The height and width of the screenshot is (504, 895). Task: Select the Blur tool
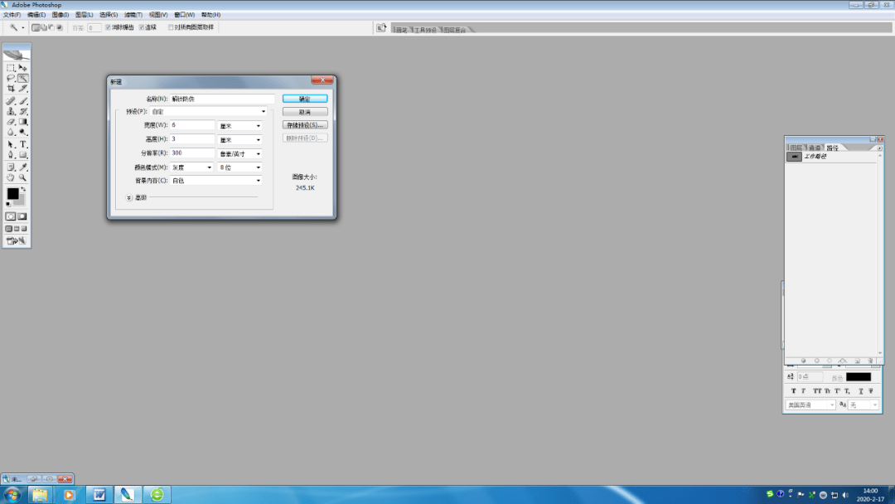(10, 132)
